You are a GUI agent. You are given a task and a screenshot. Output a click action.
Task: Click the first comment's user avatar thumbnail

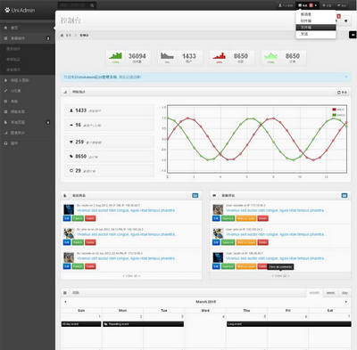point(218,209)
